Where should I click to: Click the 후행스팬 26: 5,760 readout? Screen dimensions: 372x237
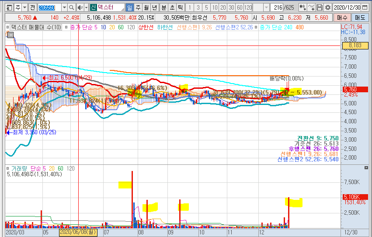click(x=313, y=149)
